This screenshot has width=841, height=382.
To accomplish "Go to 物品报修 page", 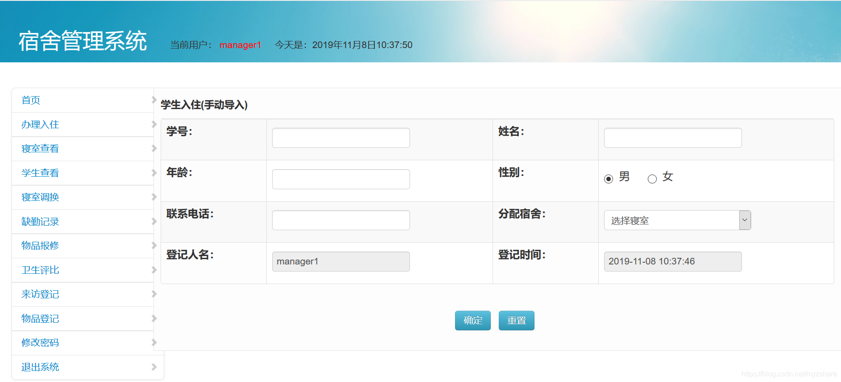I will [x=40, y=246].
